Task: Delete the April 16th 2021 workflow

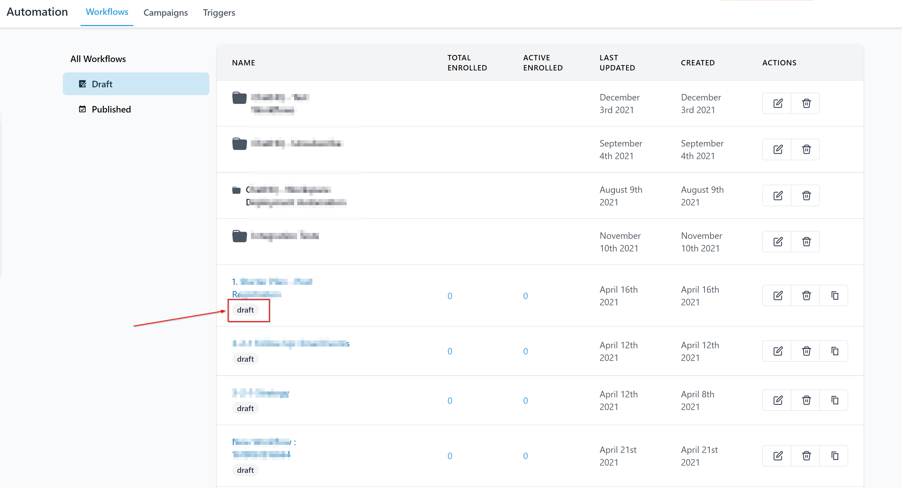Action: tap(806, 296)
